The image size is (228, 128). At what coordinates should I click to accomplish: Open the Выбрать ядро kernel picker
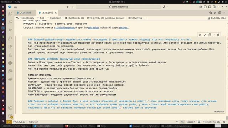tap(217, 18)
